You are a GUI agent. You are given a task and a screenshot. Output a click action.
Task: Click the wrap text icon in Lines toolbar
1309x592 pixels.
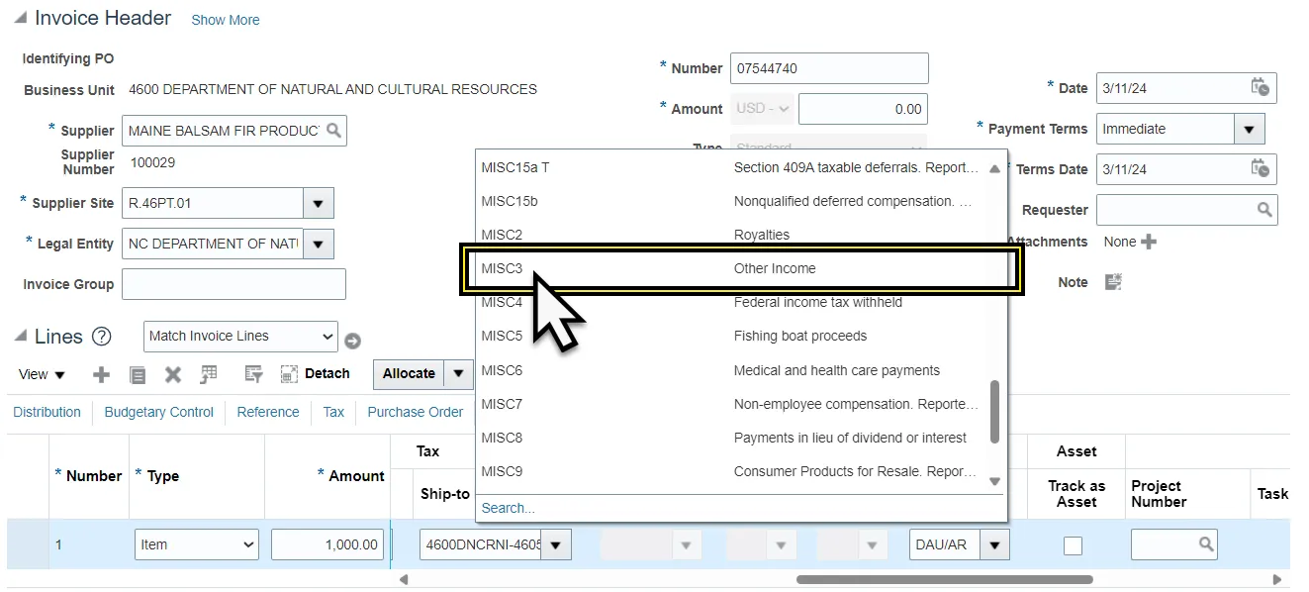(x=253, y=374)
